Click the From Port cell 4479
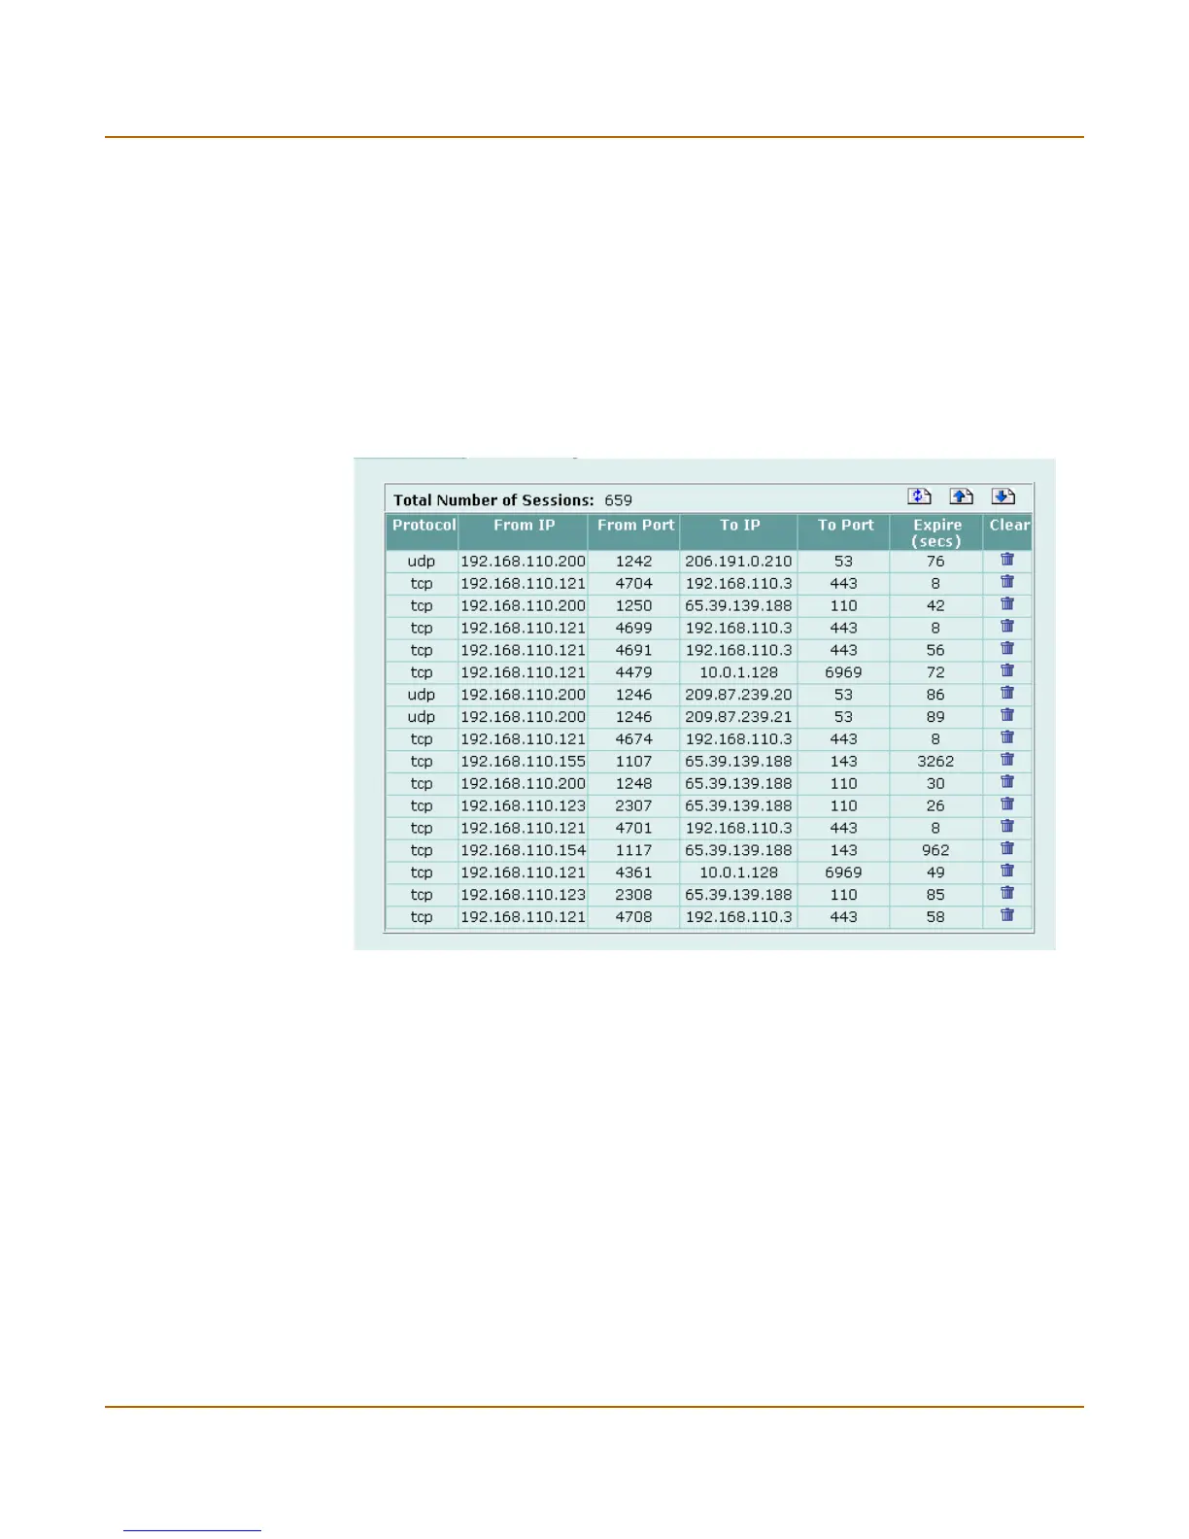This screenshot has width=1189, height=1539. (633, 672)
